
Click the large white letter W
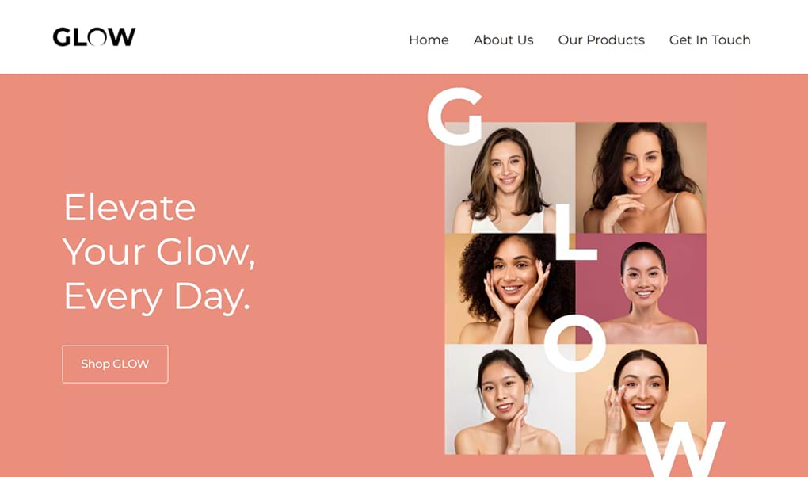click(680, 448)
